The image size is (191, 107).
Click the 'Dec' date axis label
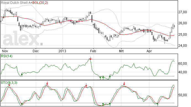(x=35, y=51)
